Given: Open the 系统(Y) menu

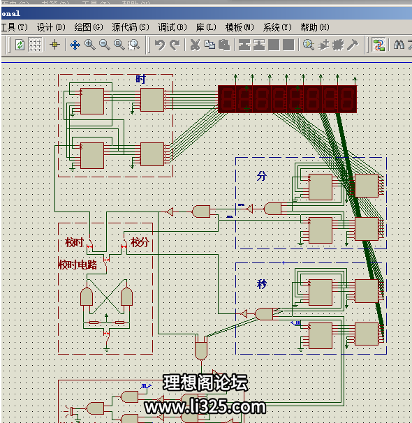Looking at the screenshot, I should pos(277,27).
